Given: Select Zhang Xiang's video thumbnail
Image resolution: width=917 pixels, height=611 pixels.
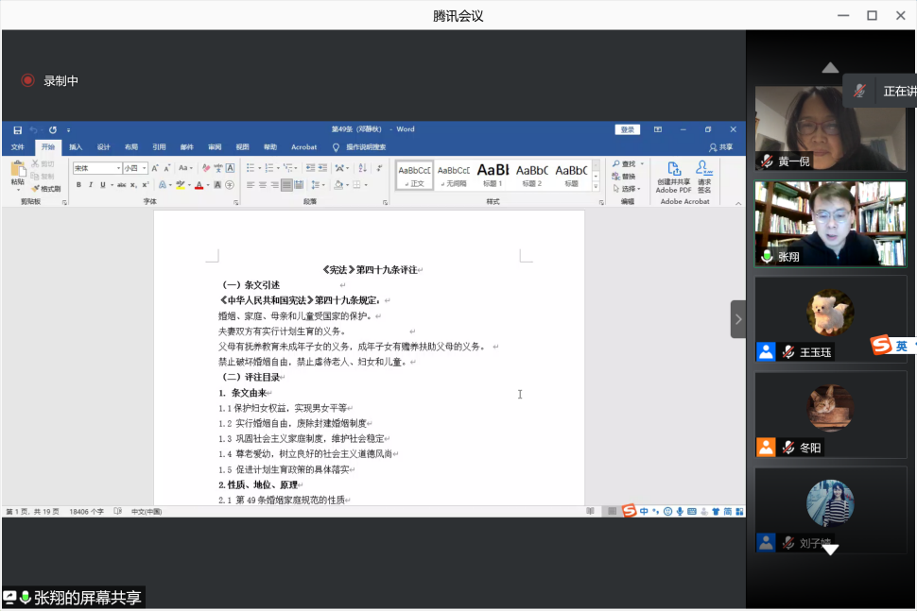Looking at the screenshot, I should 830,223.
